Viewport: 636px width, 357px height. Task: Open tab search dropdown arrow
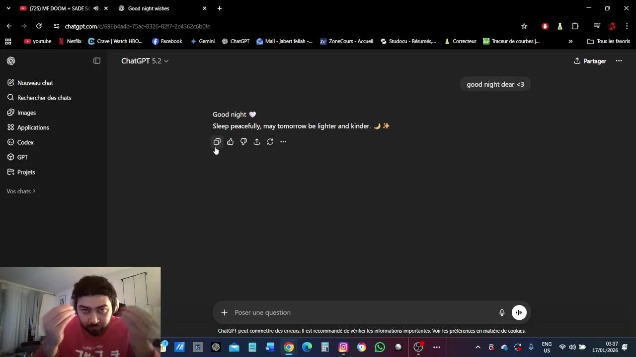8,8
